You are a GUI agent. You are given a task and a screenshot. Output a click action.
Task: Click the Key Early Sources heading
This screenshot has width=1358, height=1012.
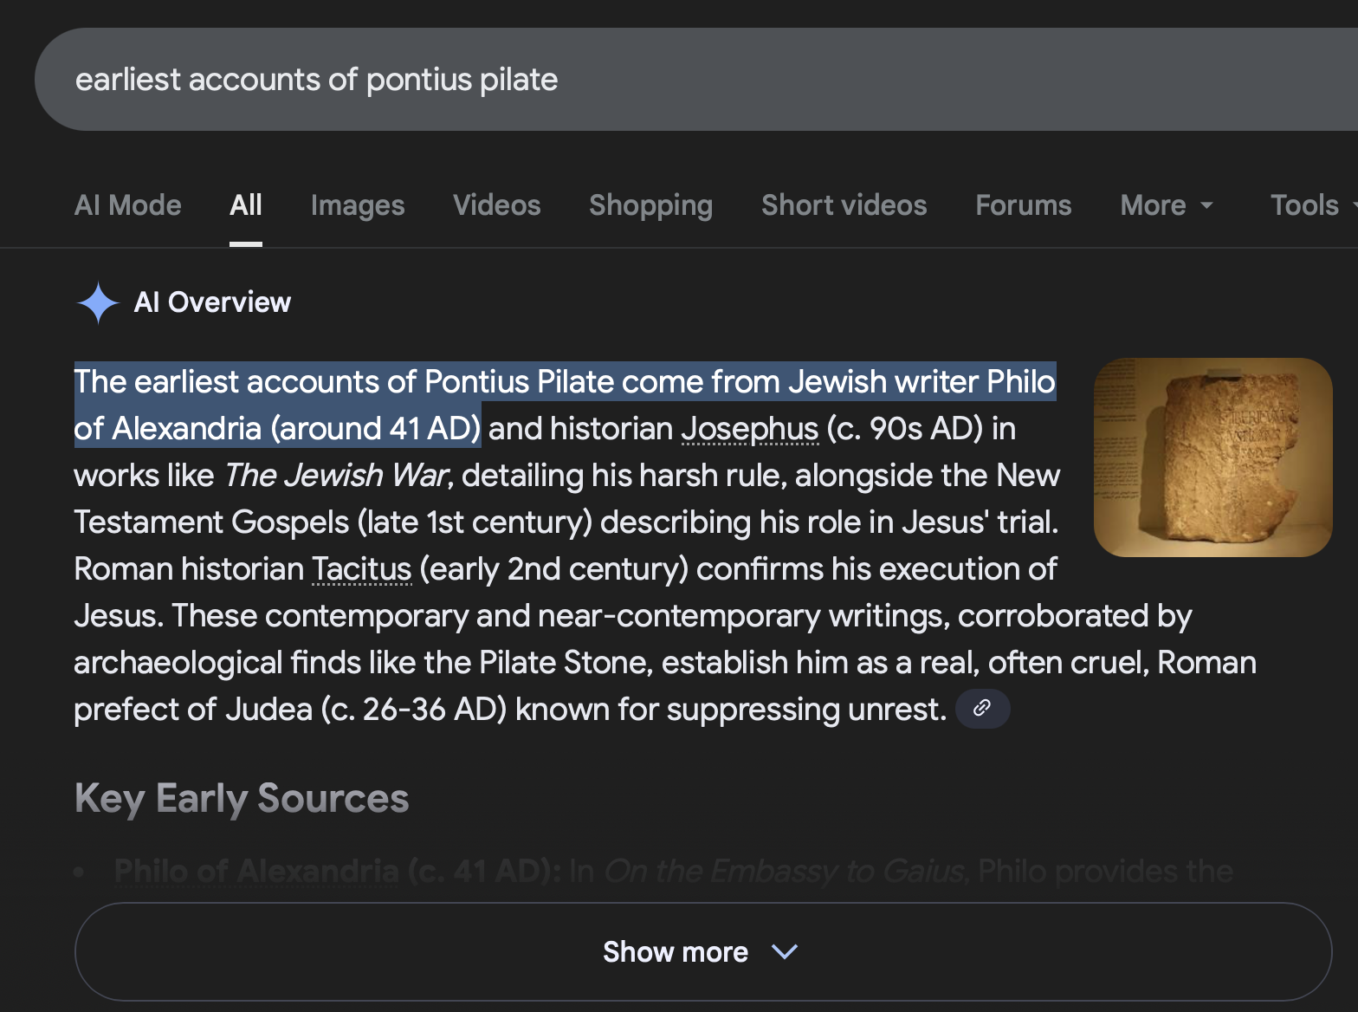click(x=242, y=799)
